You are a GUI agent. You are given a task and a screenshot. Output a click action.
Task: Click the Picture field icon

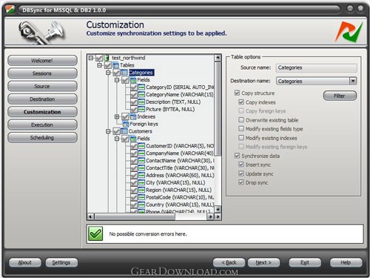(141, 109)
